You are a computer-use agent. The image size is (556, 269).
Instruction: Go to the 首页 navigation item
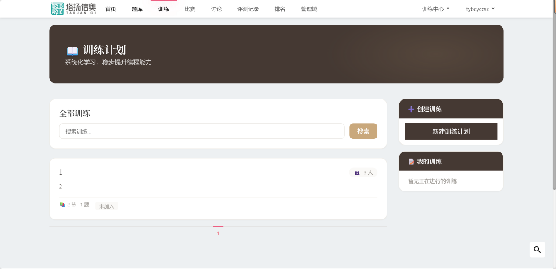[111, 9]
